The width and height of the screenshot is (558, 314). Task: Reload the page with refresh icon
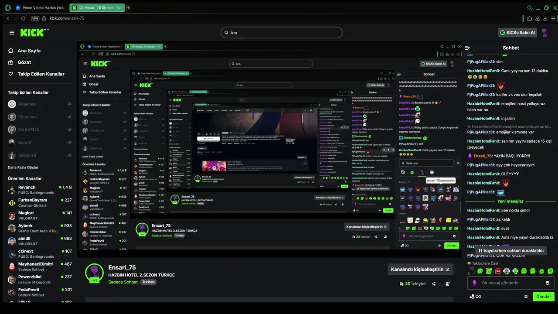click(23, 18)
